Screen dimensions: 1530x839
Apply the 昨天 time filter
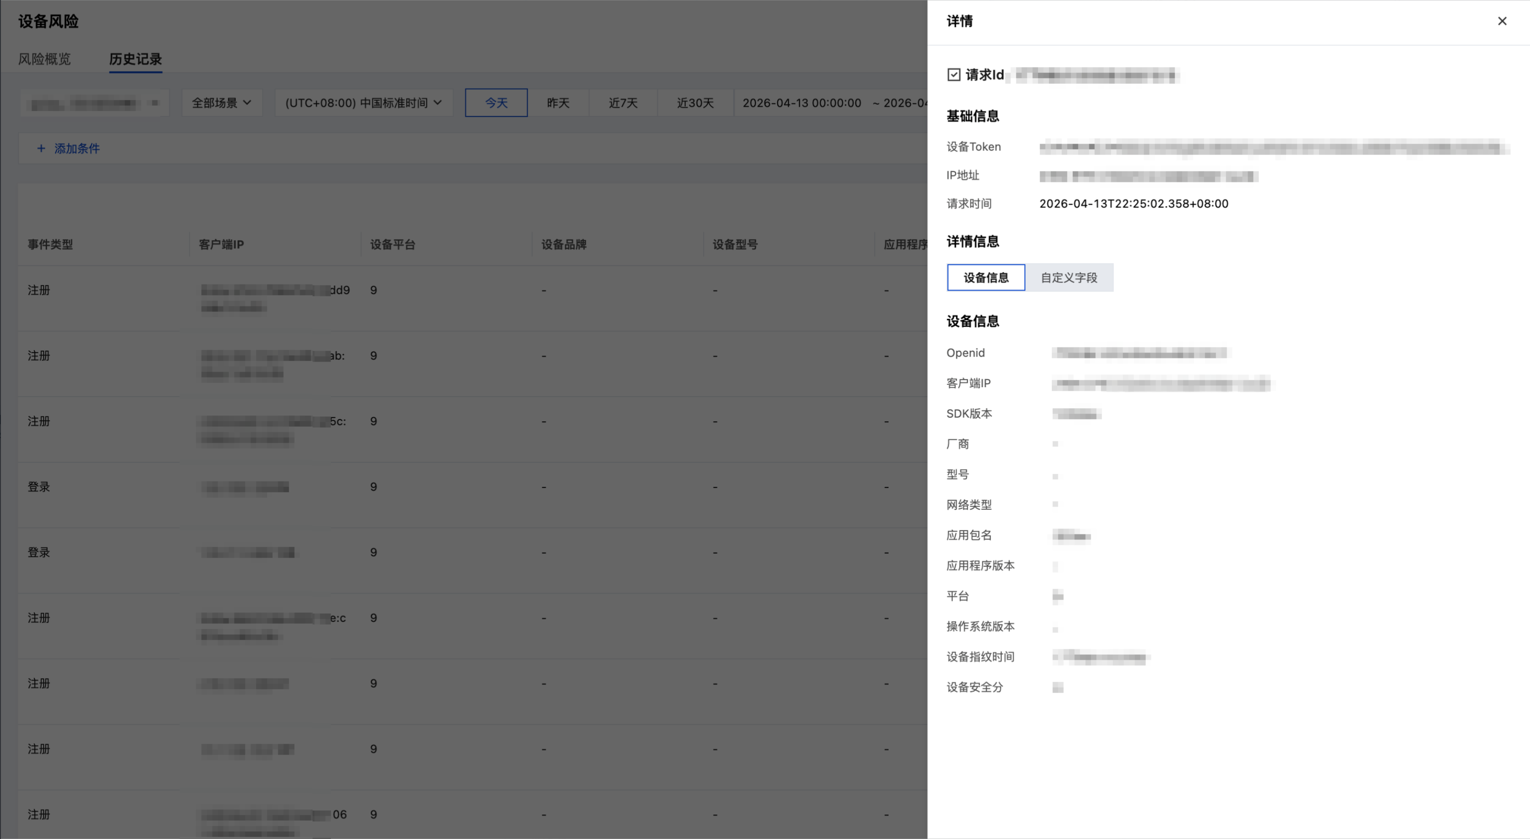[x=558, y=102]
